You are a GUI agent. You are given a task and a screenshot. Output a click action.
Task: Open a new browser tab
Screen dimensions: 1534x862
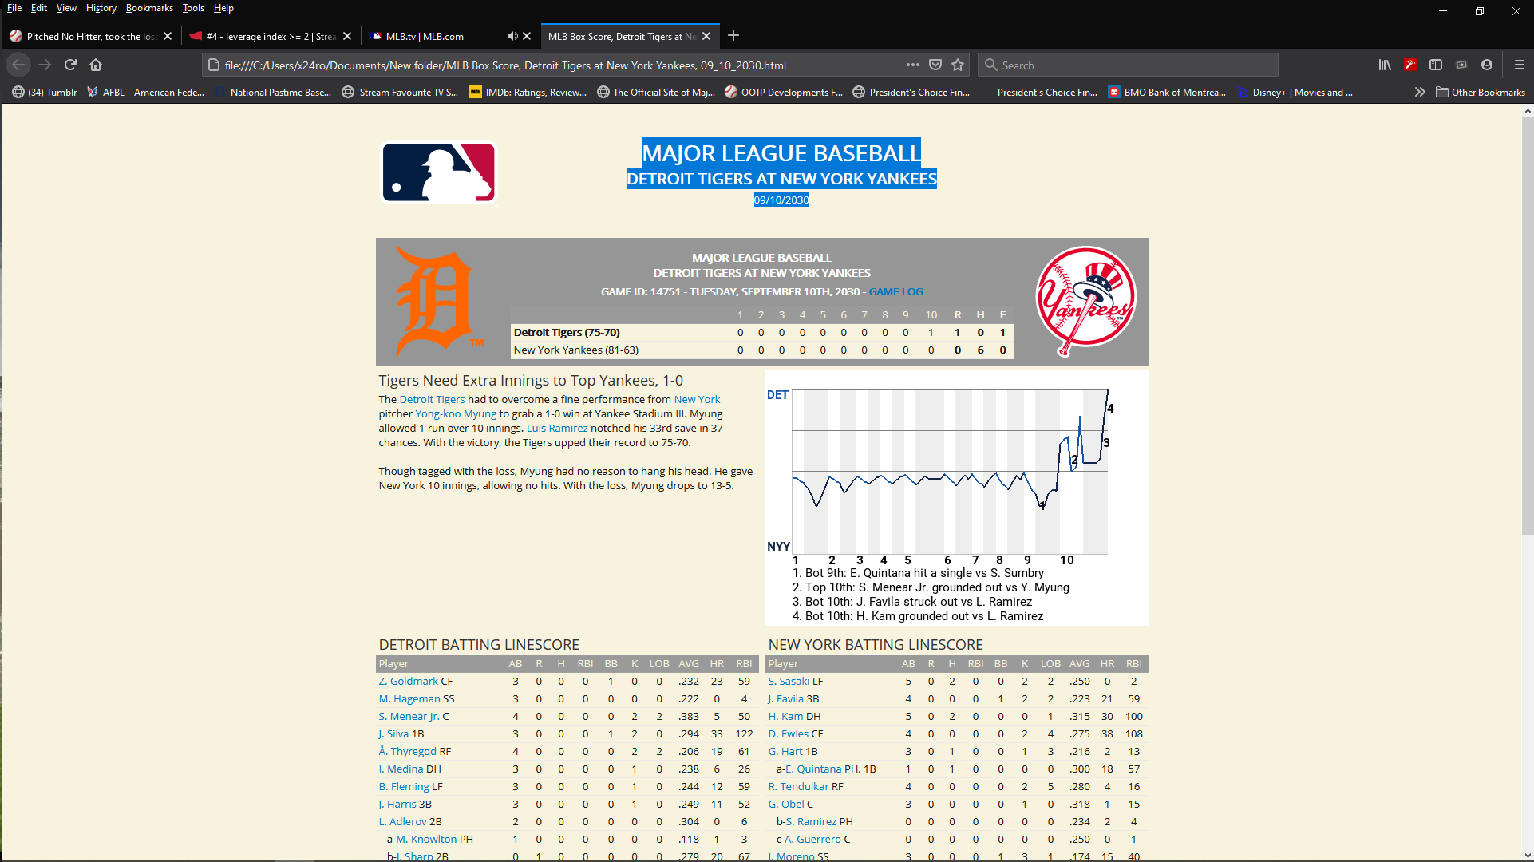pos(733,35)
